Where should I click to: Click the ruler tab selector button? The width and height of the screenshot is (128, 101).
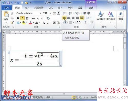(x=4, y=32)
